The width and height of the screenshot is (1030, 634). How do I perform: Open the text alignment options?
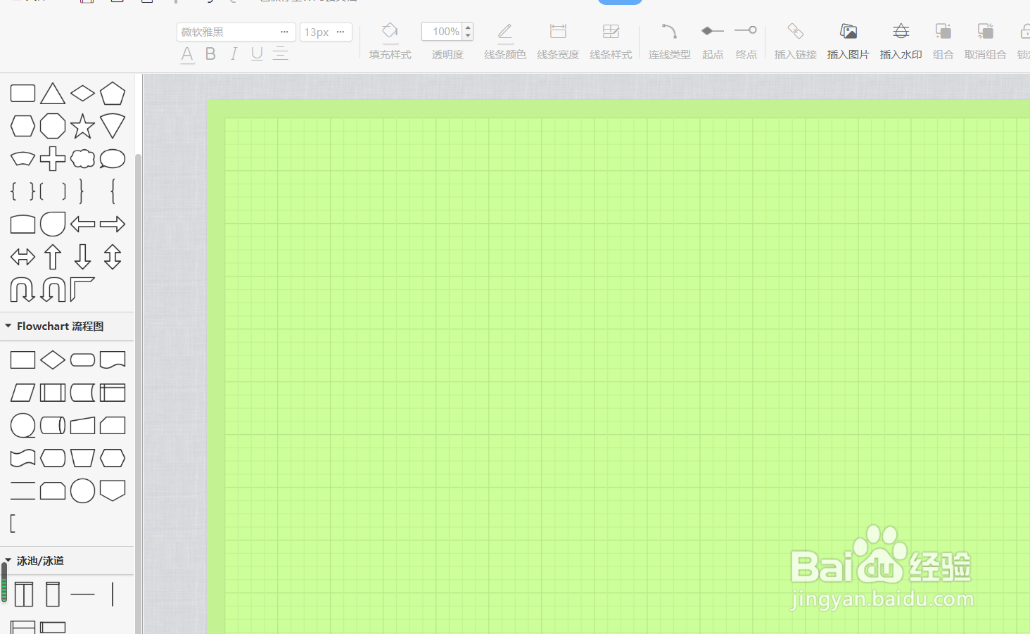pyautogui.click(x=280, y=53)
